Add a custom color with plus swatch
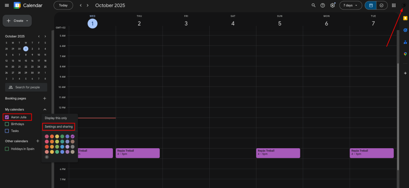This screenshot has height=188, width=409. click(x=47, y=157)
